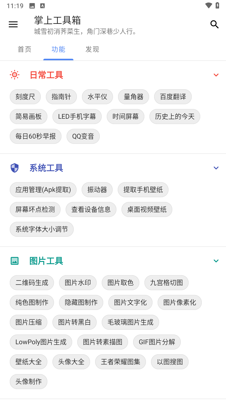Tap the shield icon beside 系统工具
Viewport: 226px width, 402px height.
(x=14, y=168)
